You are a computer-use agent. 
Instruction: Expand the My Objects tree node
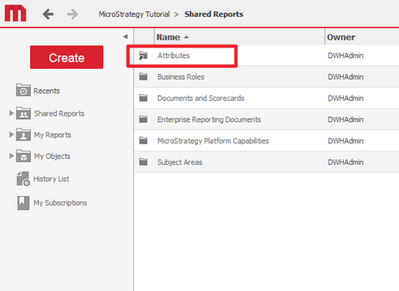coord(11,156)
